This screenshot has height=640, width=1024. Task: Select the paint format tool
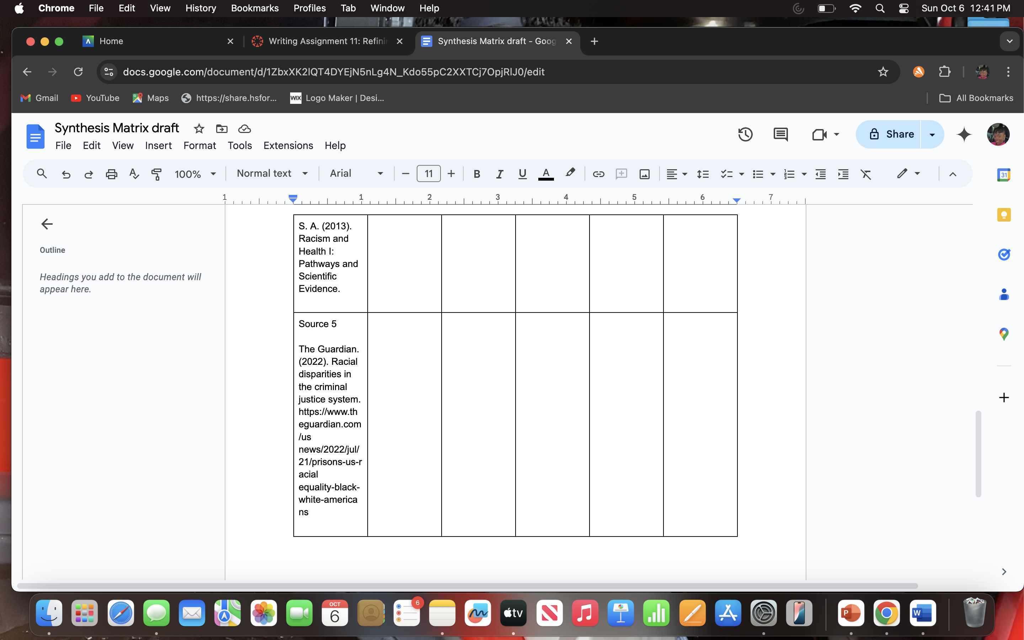coord(156,174)
